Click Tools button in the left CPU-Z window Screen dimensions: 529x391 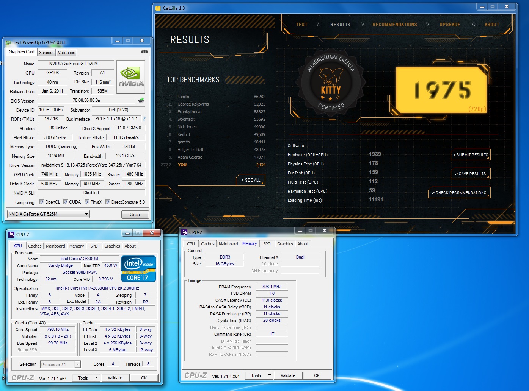click(x=83, y=378)
